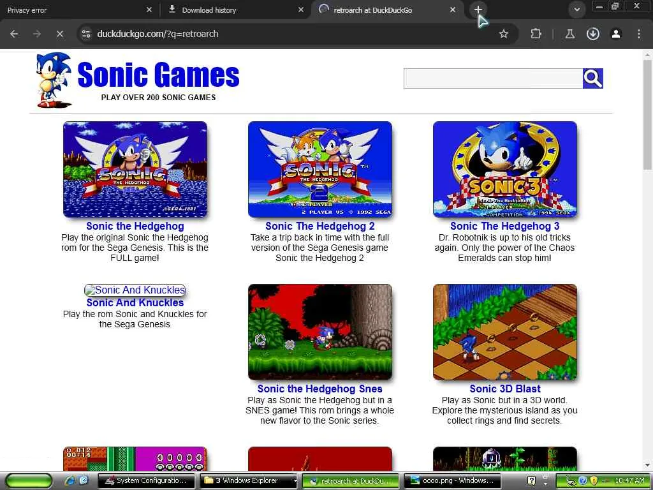653x490 pixels.
Task: Click the yellow security shield tray icon
Action: 594,481
